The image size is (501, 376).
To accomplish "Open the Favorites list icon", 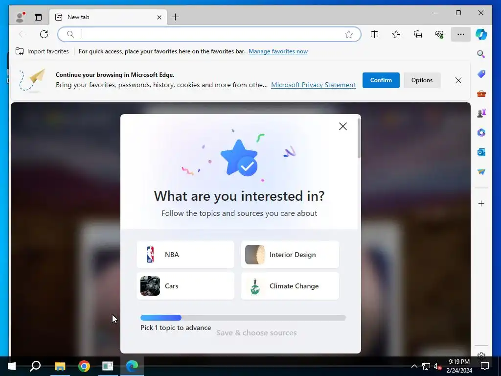I will tap(396, 34).
